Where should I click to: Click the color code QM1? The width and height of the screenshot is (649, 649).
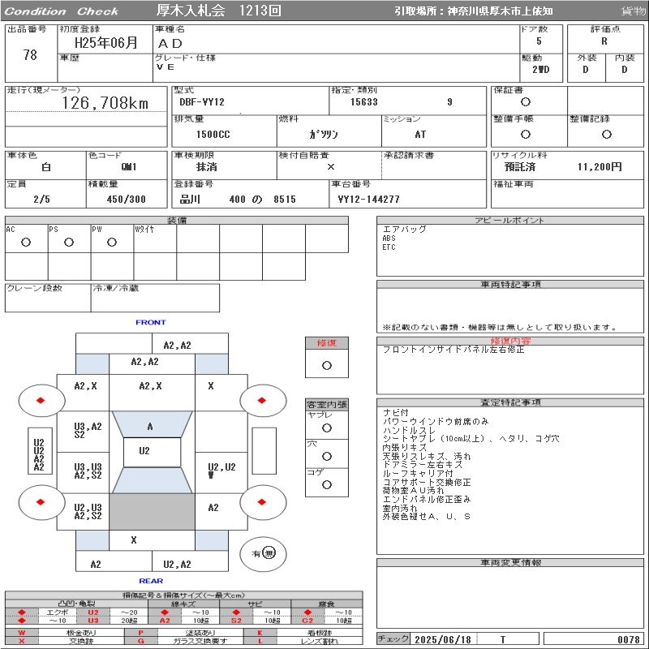pos(129,167)
